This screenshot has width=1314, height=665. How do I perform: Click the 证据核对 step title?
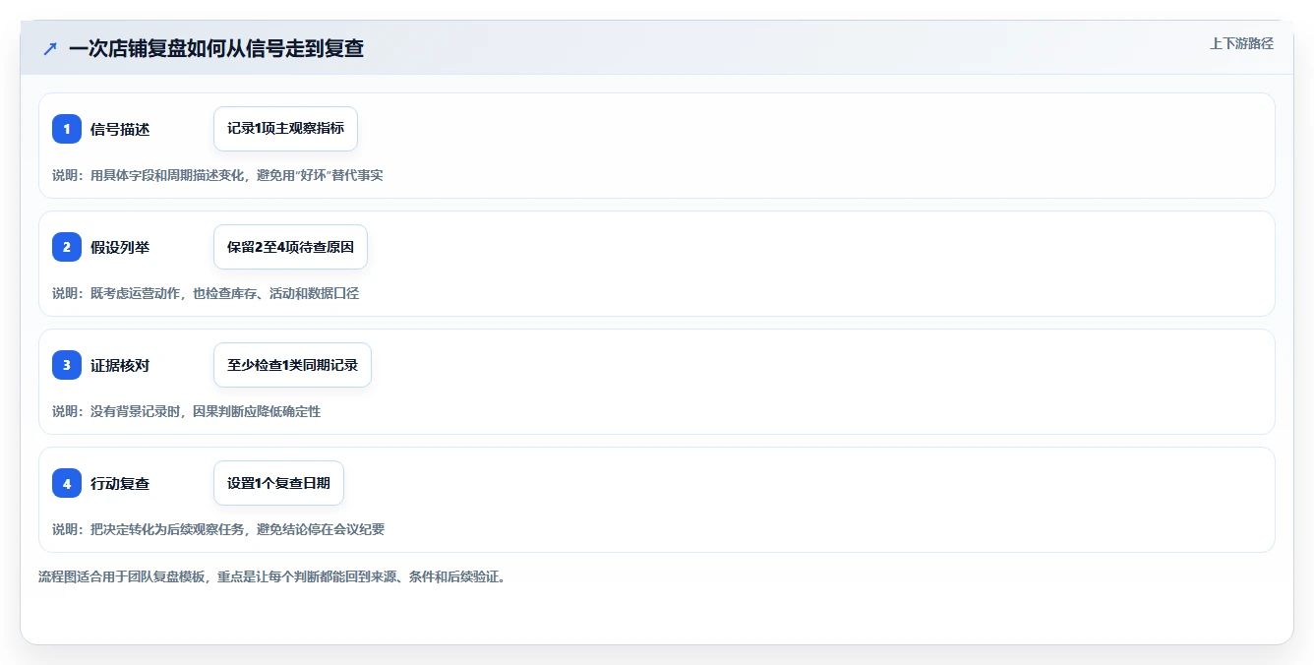pos(120,365)
